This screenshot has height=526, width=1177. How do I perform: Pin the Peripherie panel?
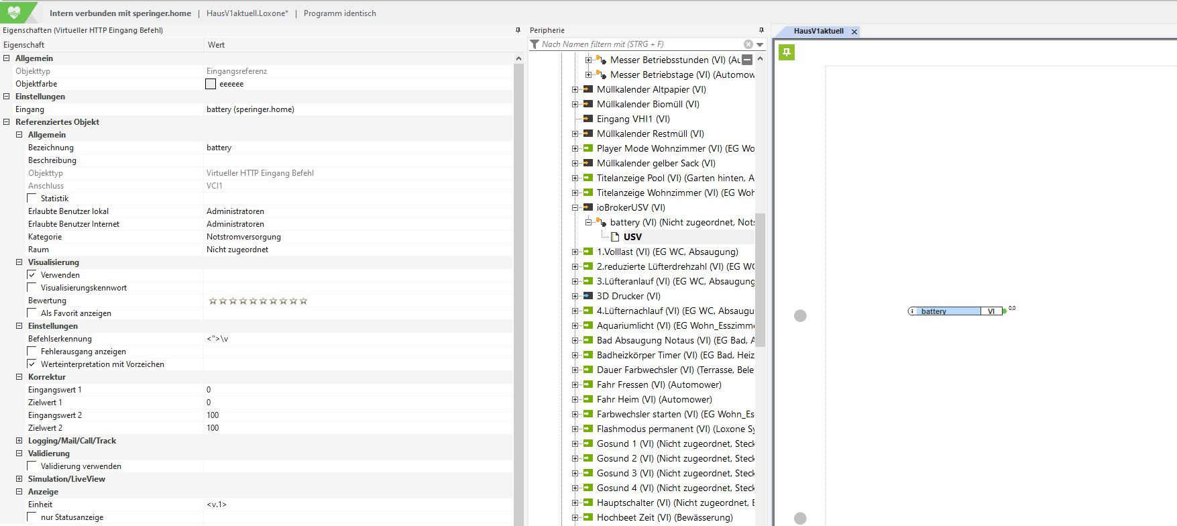(x=761, y=30)
